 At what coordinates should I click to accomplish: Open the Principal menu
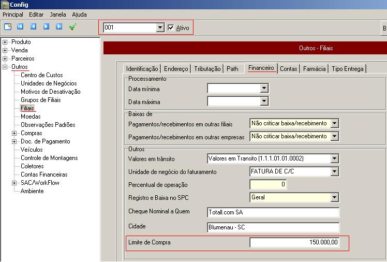[x=13, y=14]
